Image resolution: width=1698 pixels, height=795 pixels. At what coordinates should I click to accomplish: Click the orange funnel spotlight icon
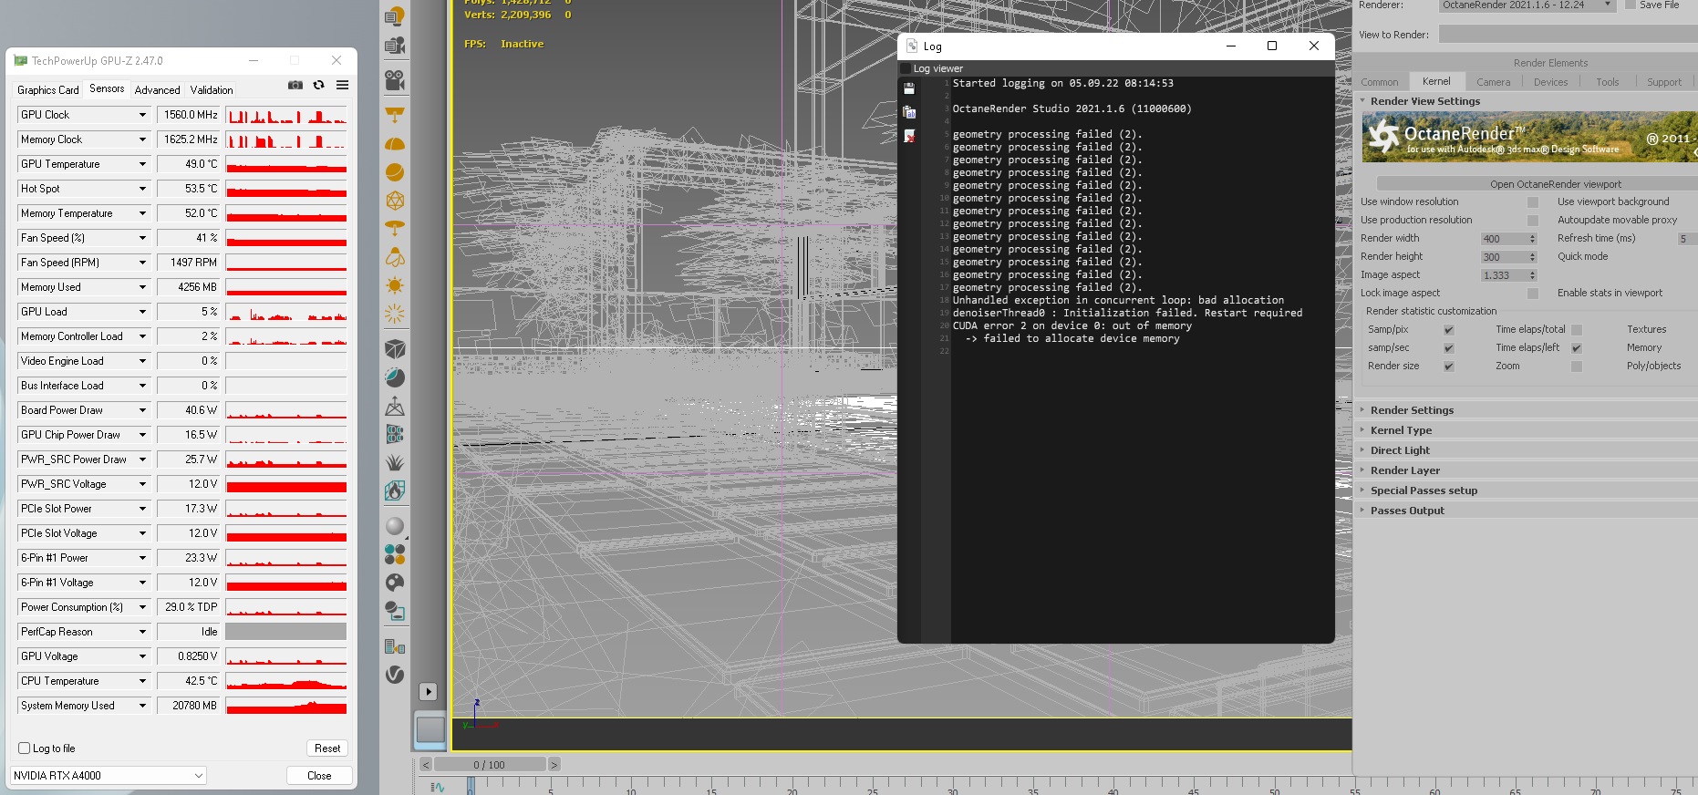click(395, 116)
